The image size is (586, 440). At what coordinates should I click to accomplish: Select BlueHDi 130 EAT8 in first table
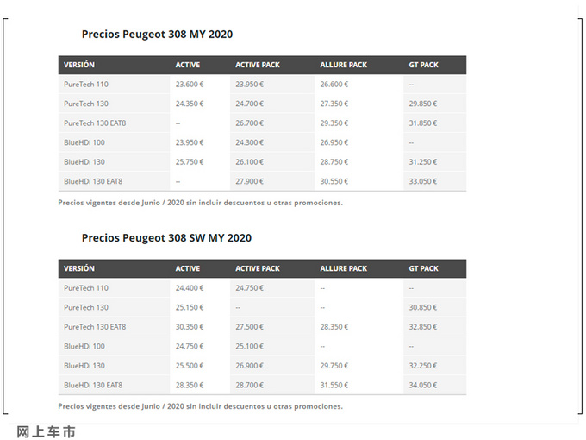click(93, 181)
